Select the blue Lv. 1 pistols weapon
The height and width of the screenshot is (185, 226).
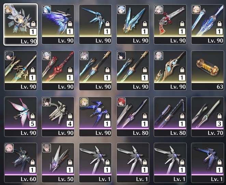[208, 163]
